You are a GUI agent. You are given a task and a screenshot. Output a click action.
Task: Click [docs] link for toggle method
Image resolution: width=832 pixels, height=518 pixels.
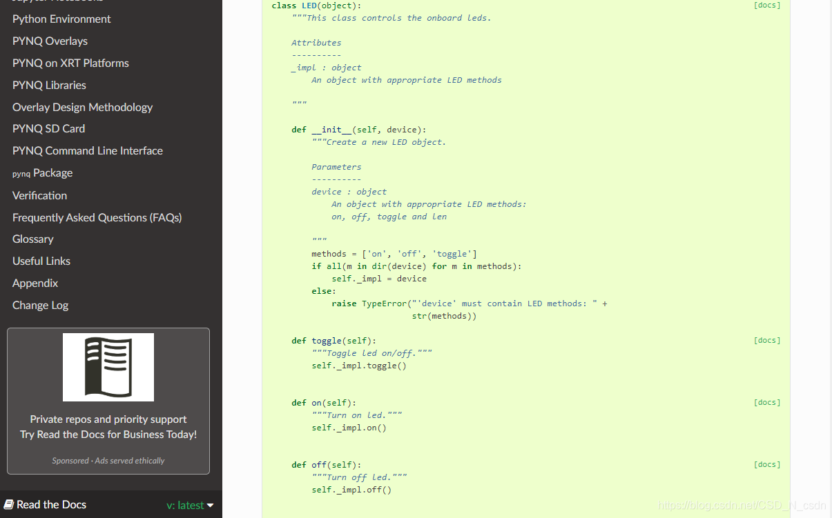(x=767, y=340)
